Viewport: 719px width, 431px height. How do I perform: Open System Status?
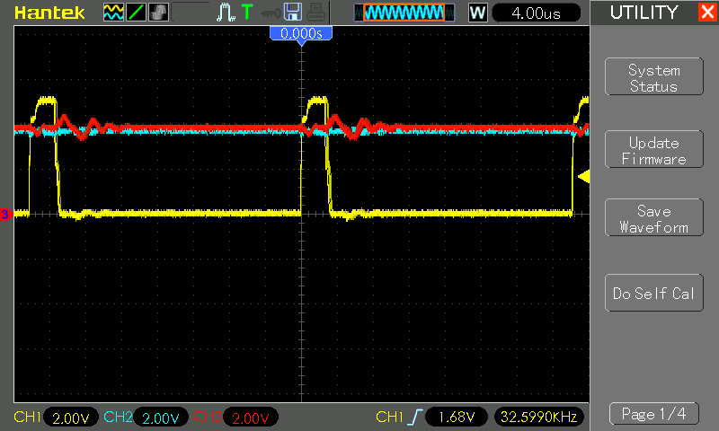pyautogui.click(x=653, y=78)
